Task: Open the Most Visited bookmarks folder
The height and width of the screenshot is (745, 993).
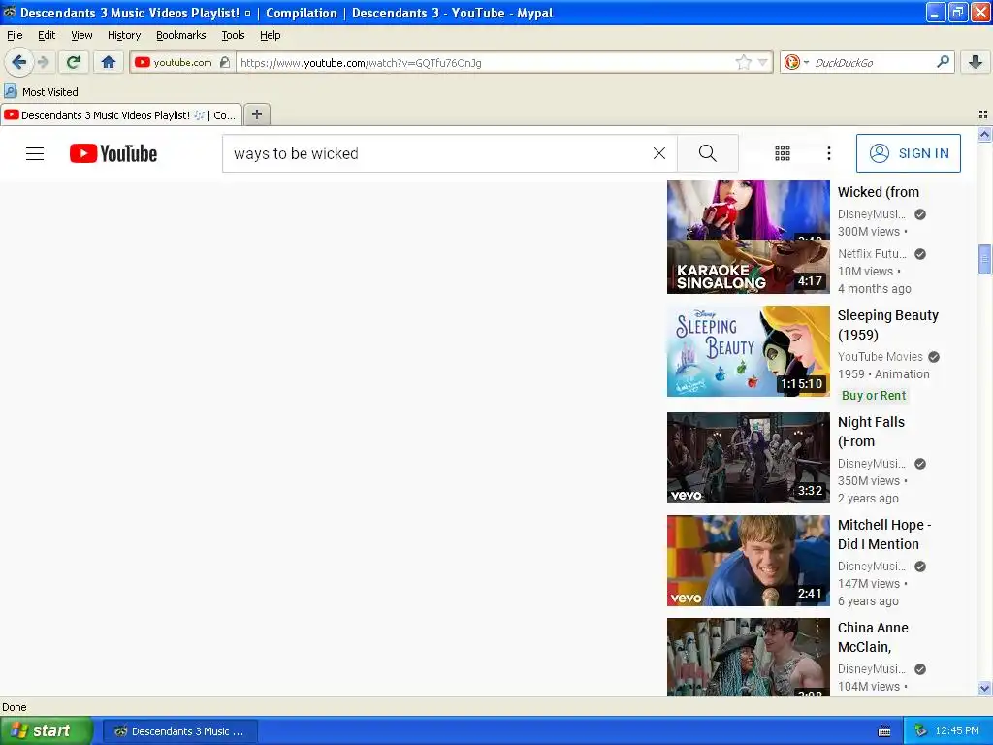Action: pyautogui.click(x=41, y=92)
